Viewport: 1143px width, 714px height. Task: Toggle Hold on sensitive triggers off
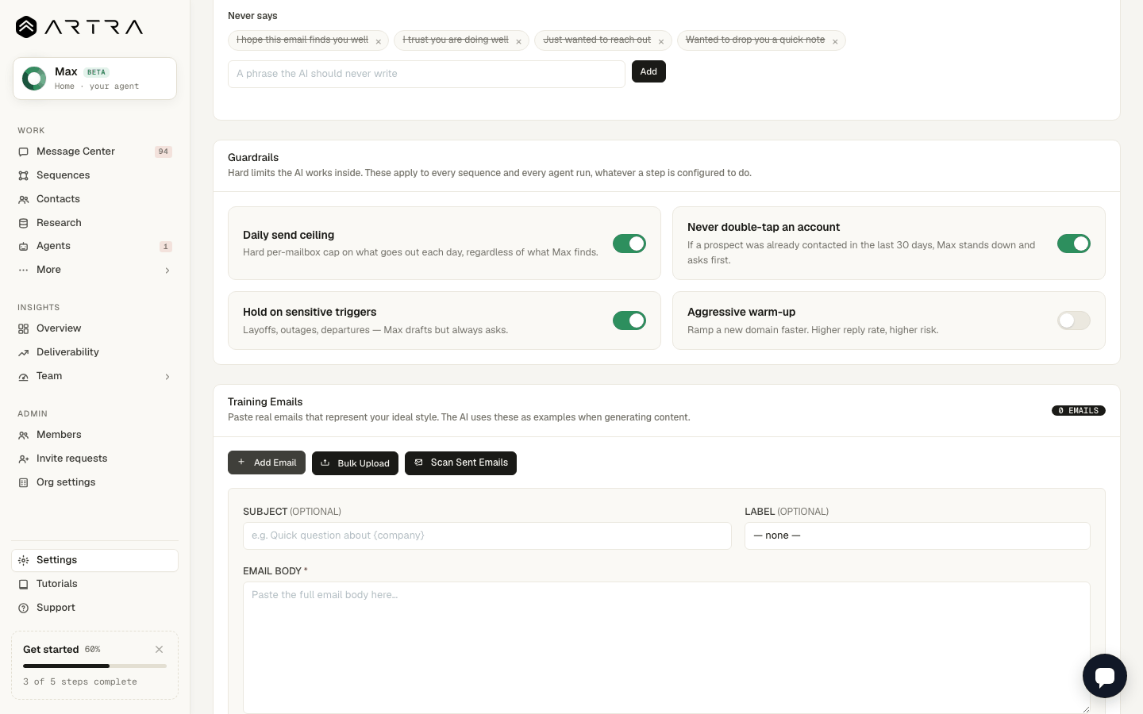click(629, 321)
